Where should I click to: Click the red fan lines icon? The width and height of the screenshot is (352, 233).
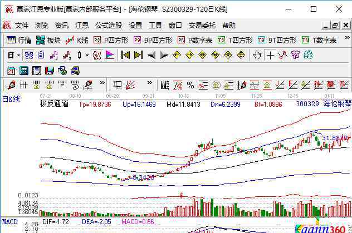(x=131, y=85)
